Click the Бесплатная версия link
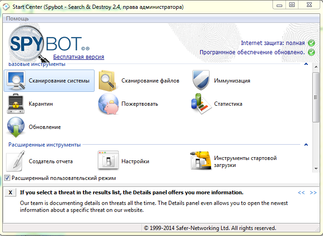Image resolution: width=323 pixels, height=236 pixels. click(78, 57)
